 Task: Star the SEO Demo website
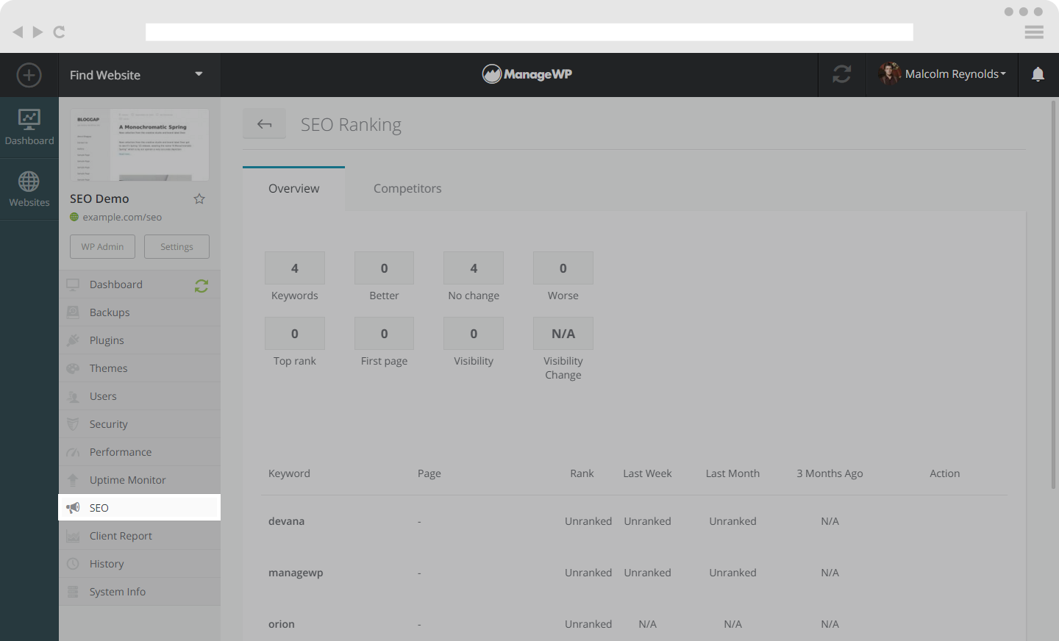(199, 198)
